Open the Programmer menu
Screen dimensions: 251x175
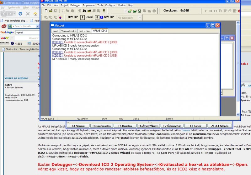point(89,5)
